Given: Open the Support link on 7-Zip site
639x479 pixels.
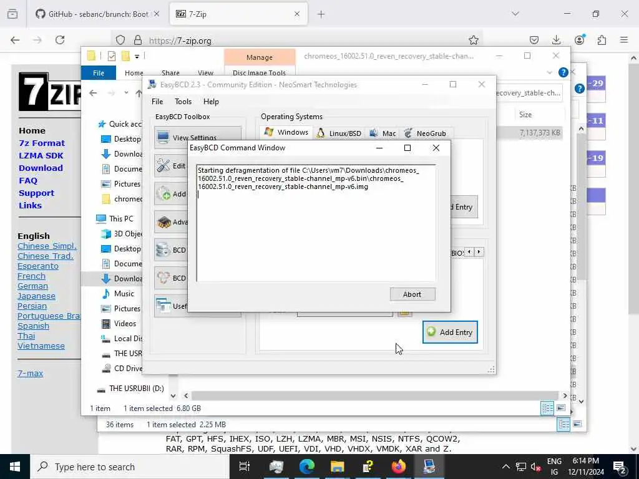Looking at the screenshot, I should click(36, 193).
